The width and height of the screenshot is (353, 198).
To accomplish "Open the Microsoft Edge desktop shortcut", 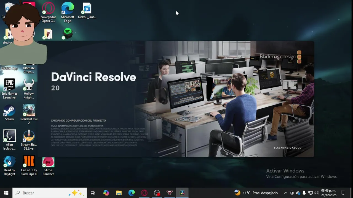I will click(68, 12).
